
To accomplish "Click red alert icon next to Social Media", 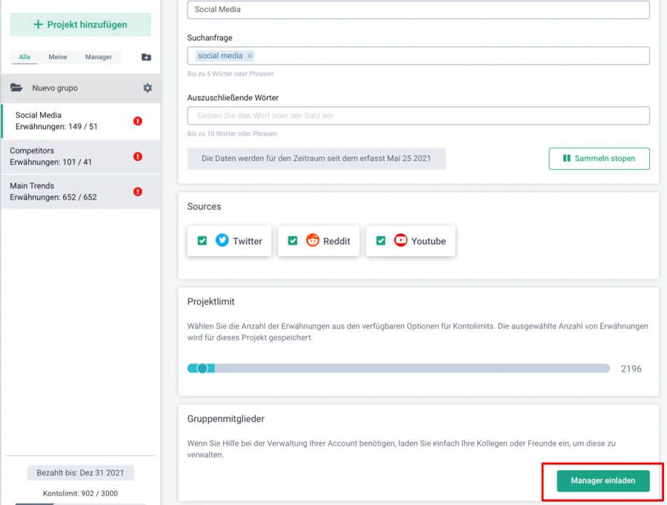I will 138,121.
